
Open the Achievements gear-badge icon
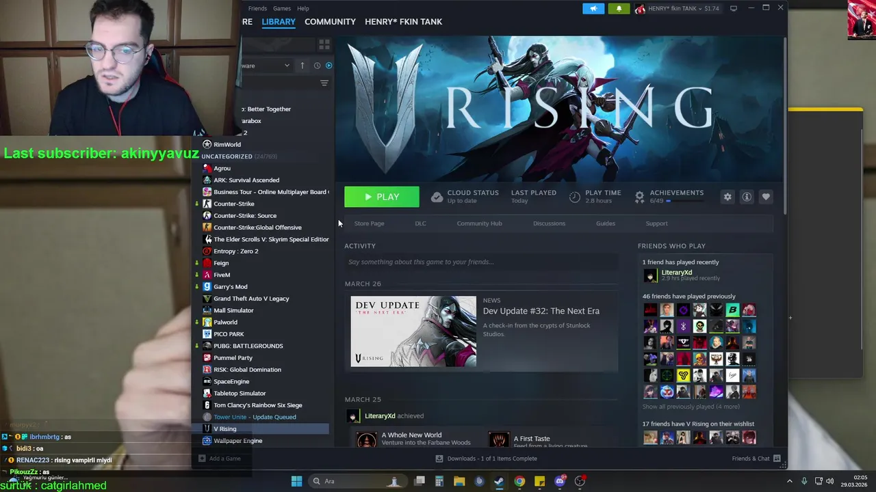[x=639, y=197]
